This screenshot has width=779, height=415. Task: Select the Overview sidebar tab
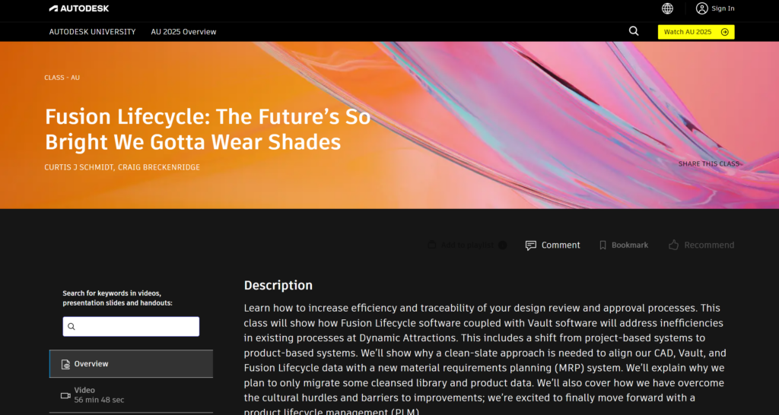pos(131,364)
